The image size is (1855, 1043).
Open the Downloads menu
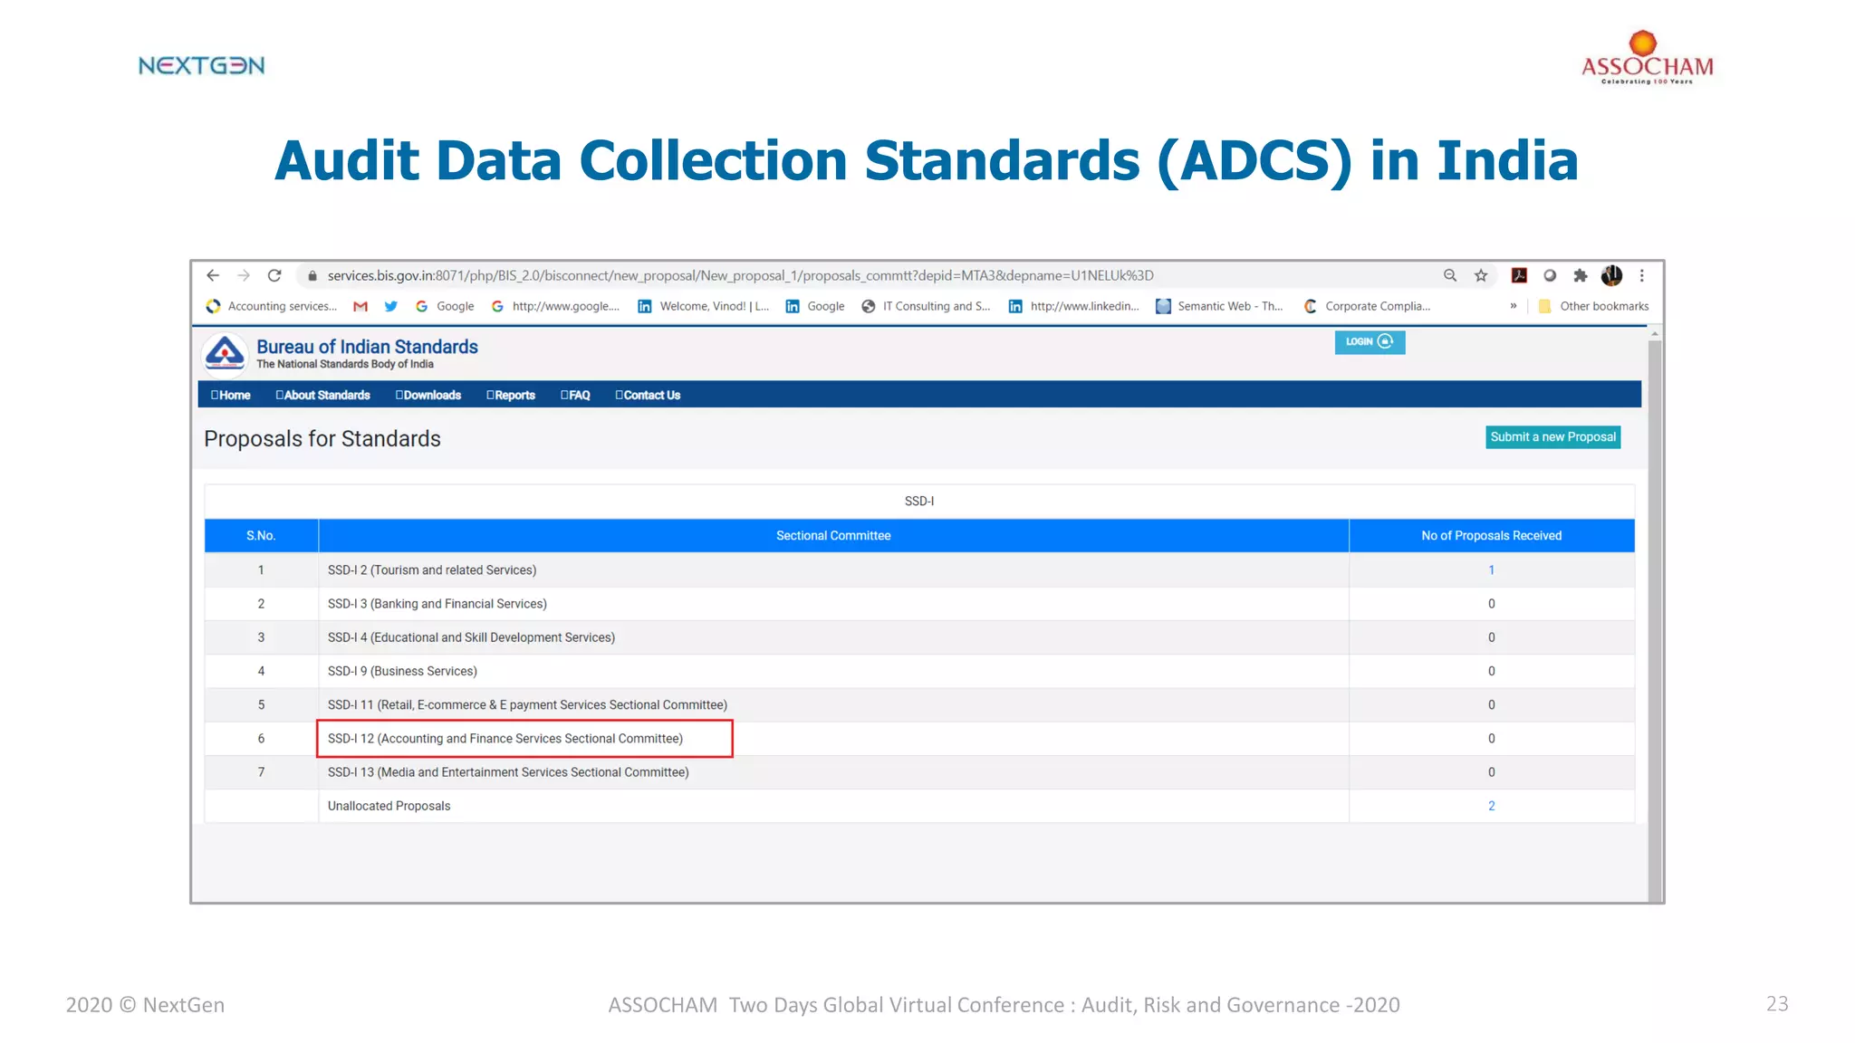428,395
